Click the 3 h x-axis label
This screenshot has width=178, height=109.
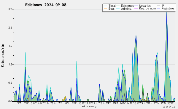click(33, 103)
